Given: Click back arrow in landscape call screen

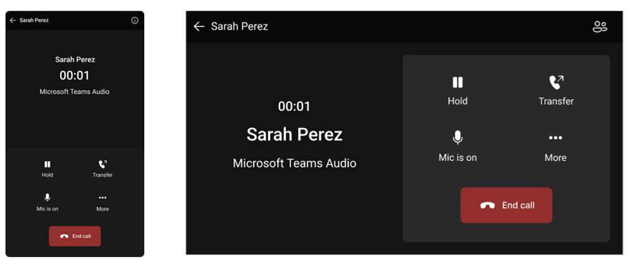Looking at the screenshot, I should click(x=199, y=27).
